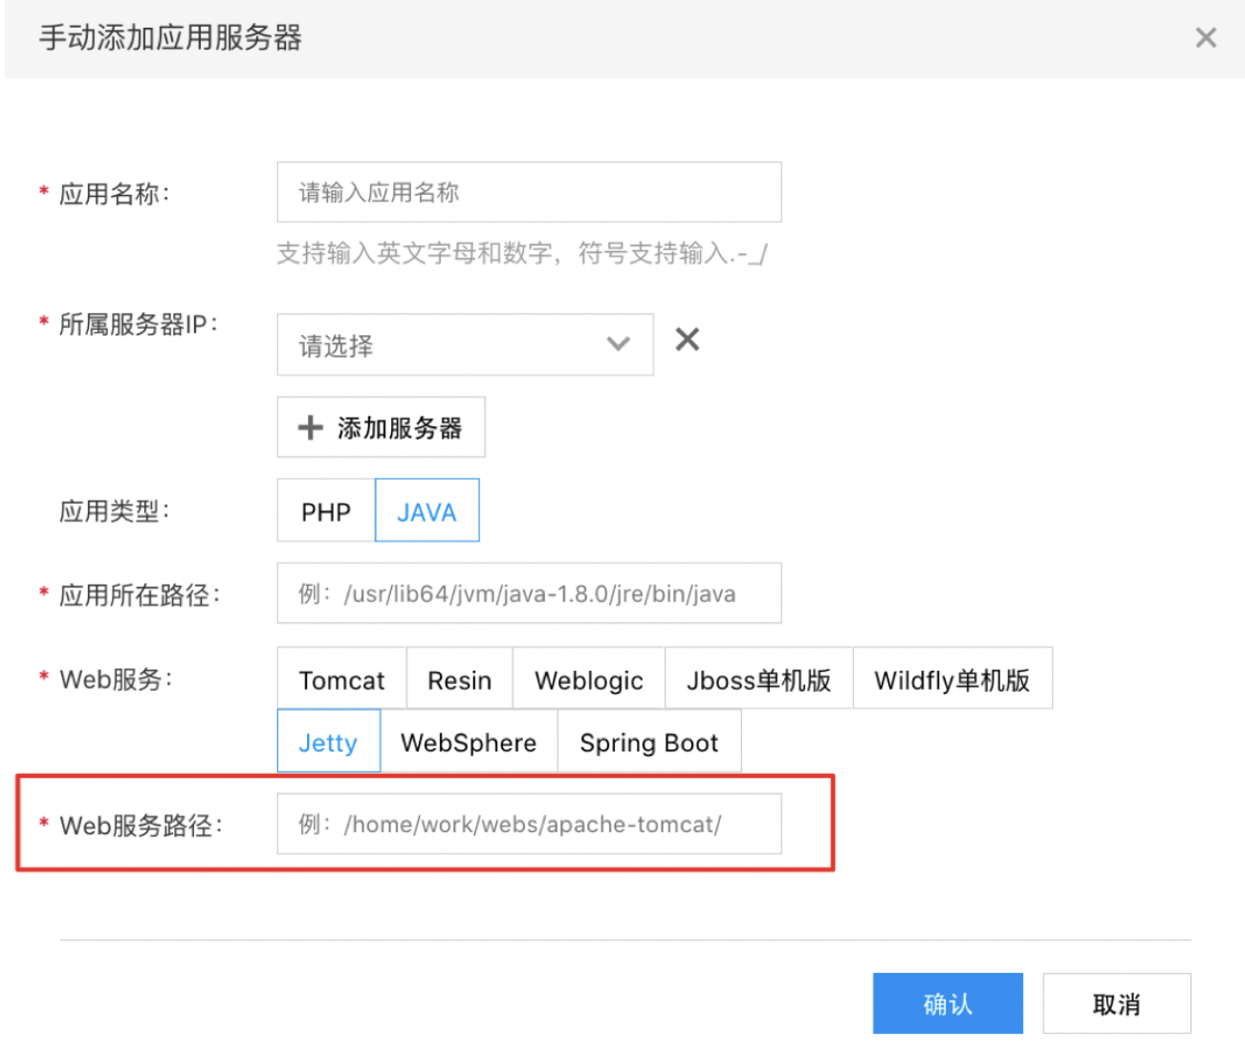Click the 添加服务器 button
This screenshot has width=1245, height=1053.
click(x=381, y=427)
